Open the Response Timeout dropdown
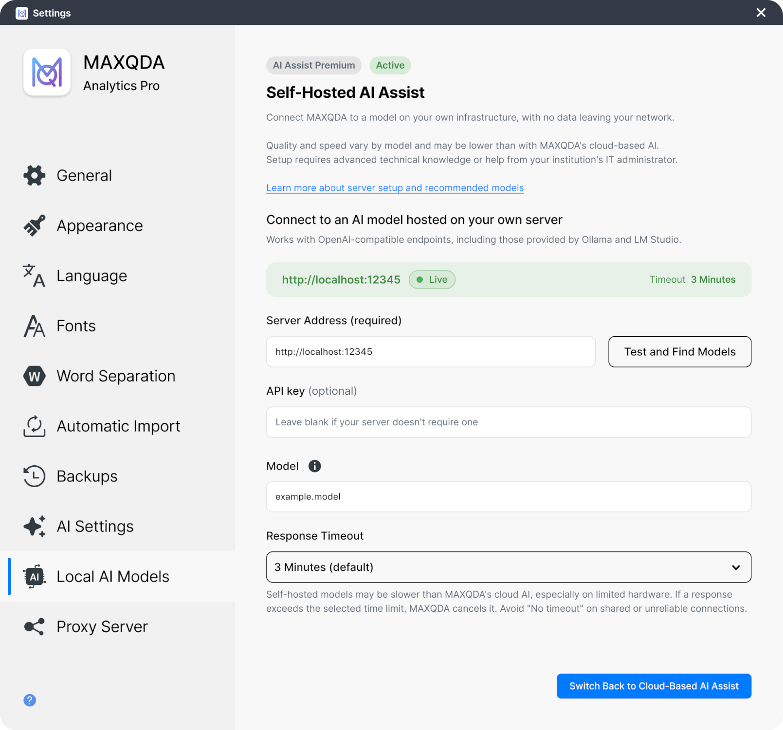Viewport: 783px width, 730px height. coord(509,567)
